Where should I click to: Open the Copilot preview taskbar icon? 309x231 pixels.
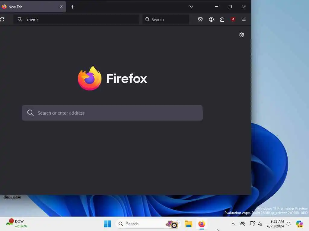pos(299,224)
